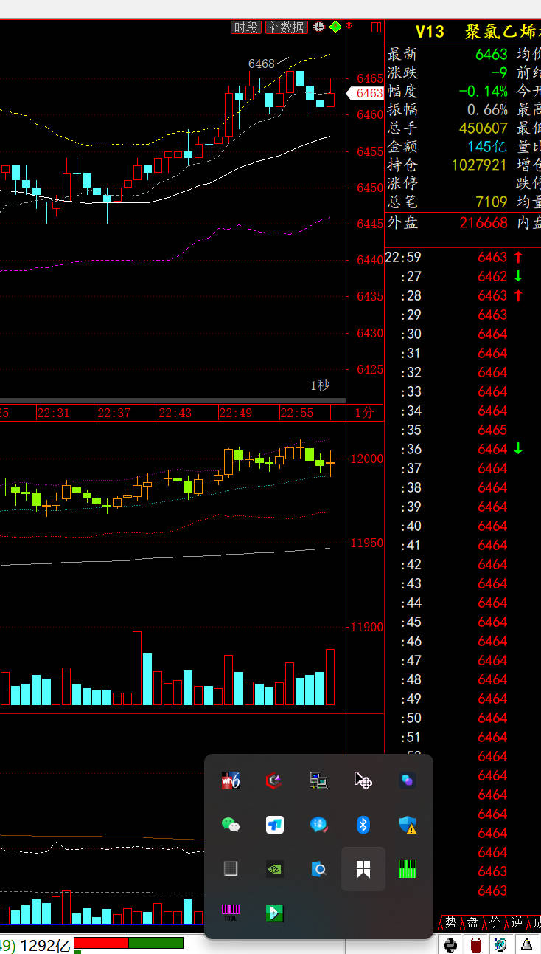Click the :27 tick row at 6462
This screenshot has height=954, width=541.
[463, 276]
